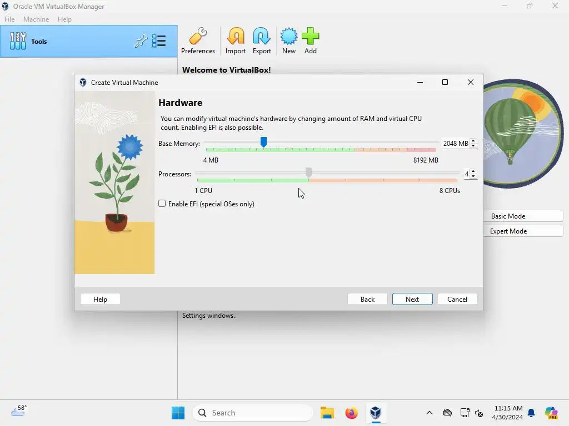Enable EFI (special OSes only) checkbox

(x=162, y=204)
